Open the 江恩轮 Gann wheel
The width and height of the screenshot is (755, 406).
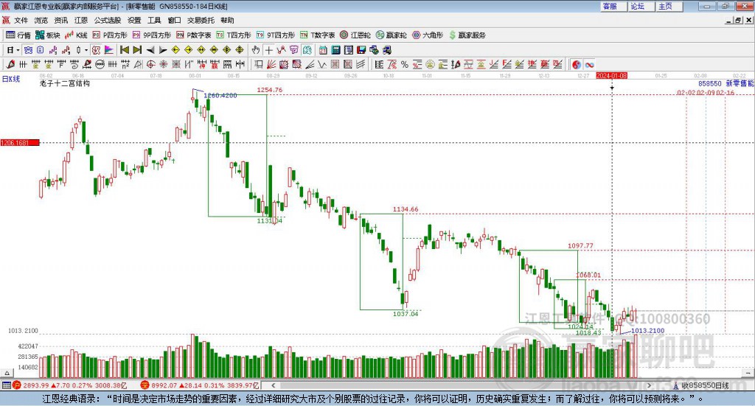(355, 35)
